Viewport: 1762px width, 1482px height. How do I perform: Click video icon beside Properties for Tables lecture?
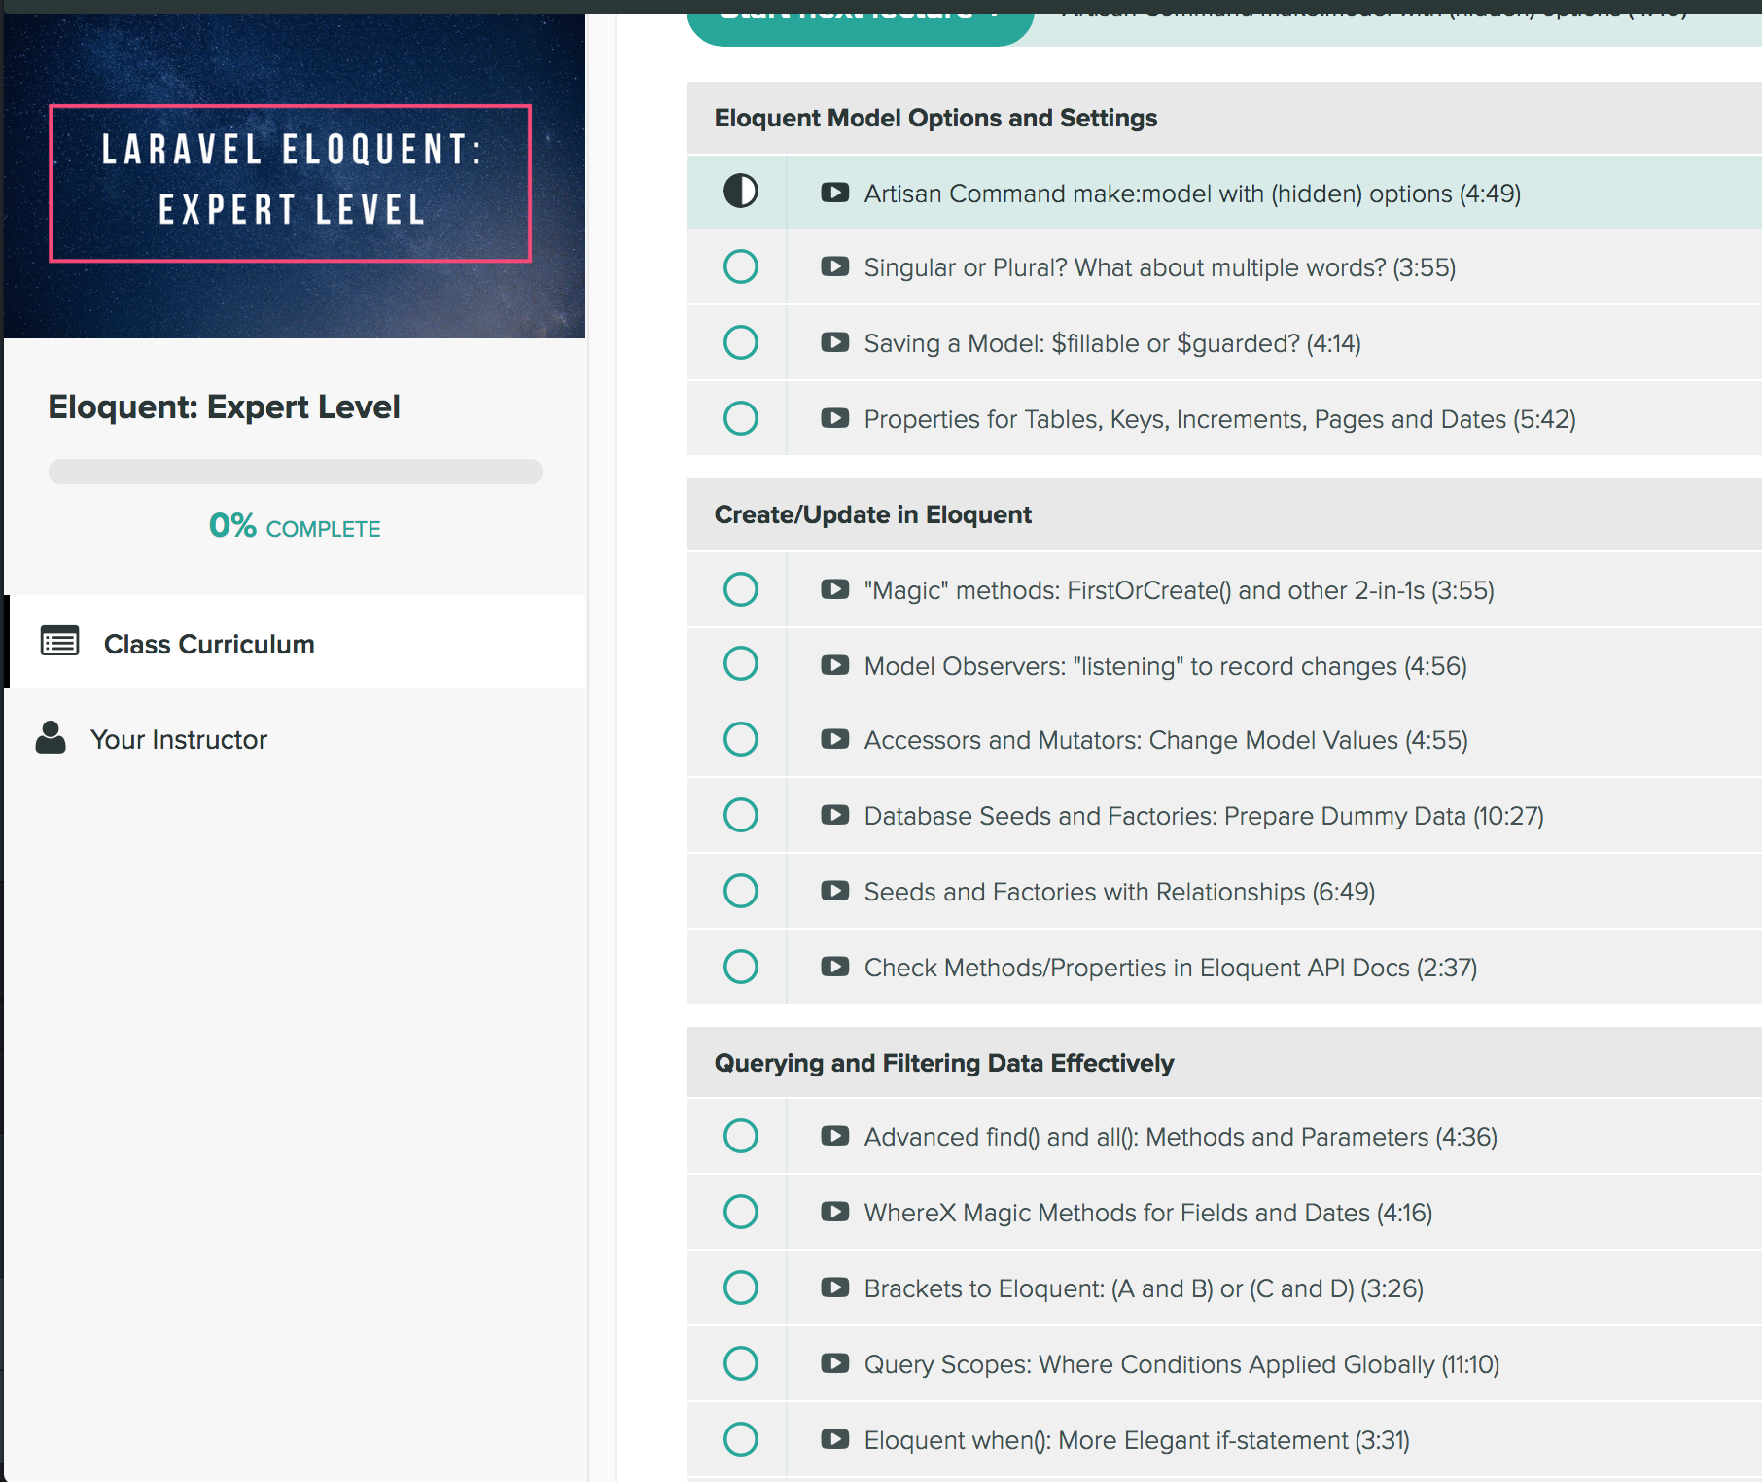click(x=834, y=418)
